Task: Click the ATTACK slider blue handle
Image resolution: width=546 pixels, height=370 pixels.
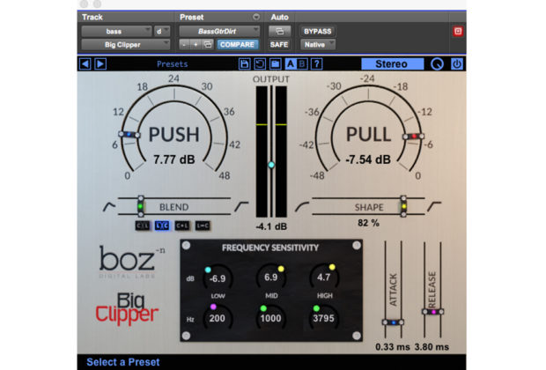Action: click(x=393, y=322)
